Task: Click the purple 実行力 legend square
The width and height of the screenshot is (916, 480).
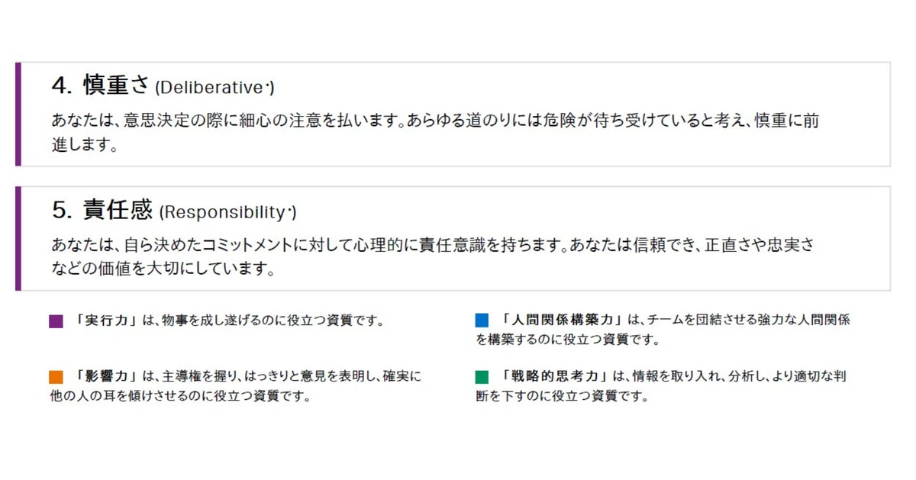Action: [56, 321]
